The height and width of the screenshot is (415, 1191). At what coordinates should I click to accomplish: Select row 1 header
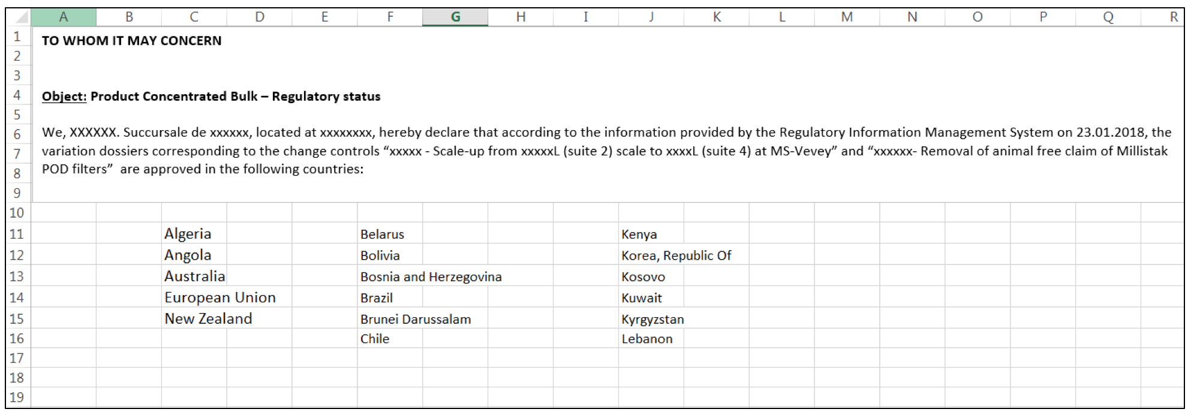coord(17,37)
